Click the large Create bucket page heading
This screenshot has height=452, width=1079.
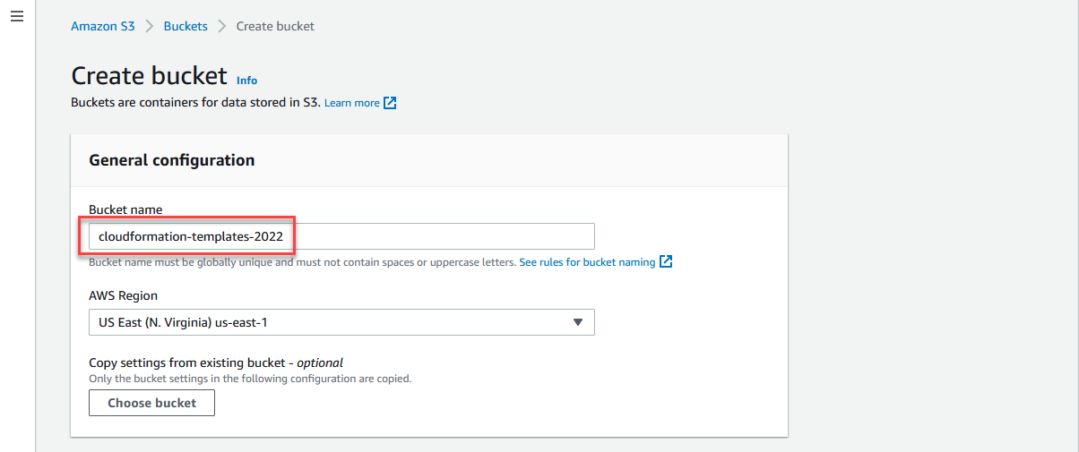tap(149, 76)
